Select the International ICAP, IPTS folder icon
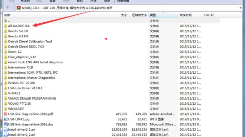The width and height of the screenshot is (245, 137). (x=6, y=73)
